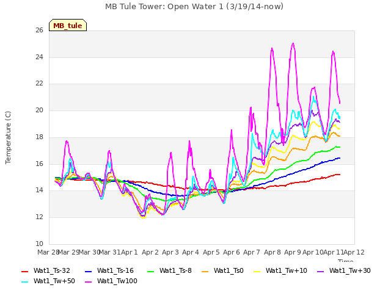Click the Wat1_Tw100 peak near Apr 9
The width and height of the screenshot is (391, 293).
click(x=293, y=43)
